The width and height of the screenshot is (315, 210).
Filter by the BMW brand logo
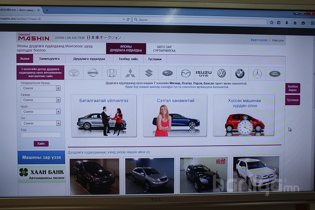coord(239,73)
